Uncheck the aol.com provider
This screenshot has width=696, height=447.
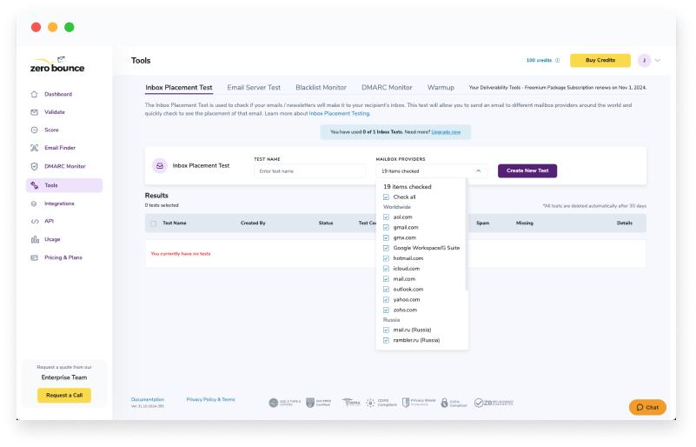(386, 217)
